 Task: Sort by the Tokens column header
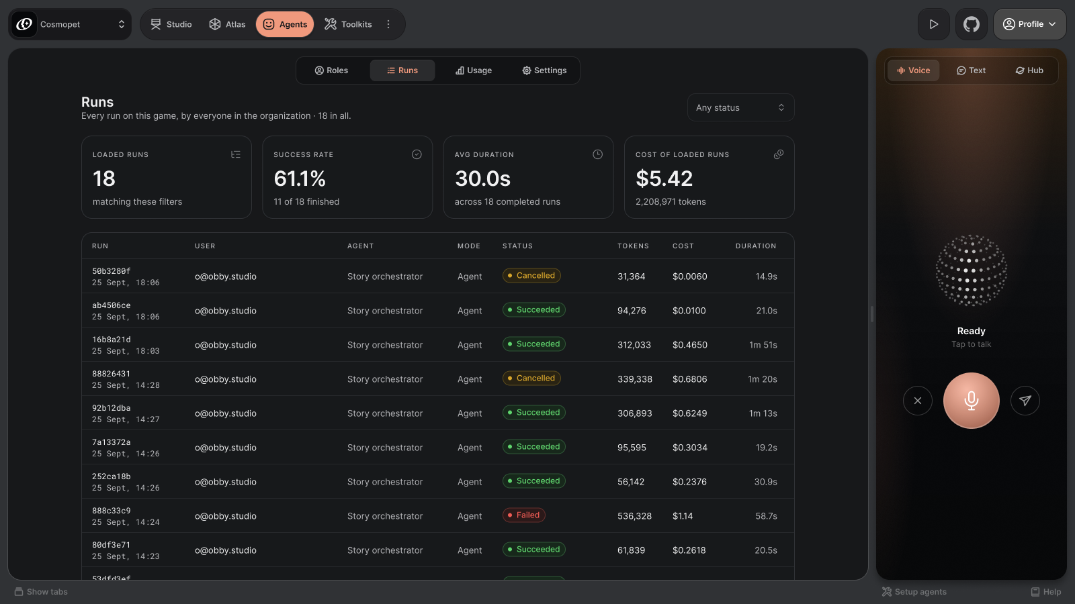[634, 246]
